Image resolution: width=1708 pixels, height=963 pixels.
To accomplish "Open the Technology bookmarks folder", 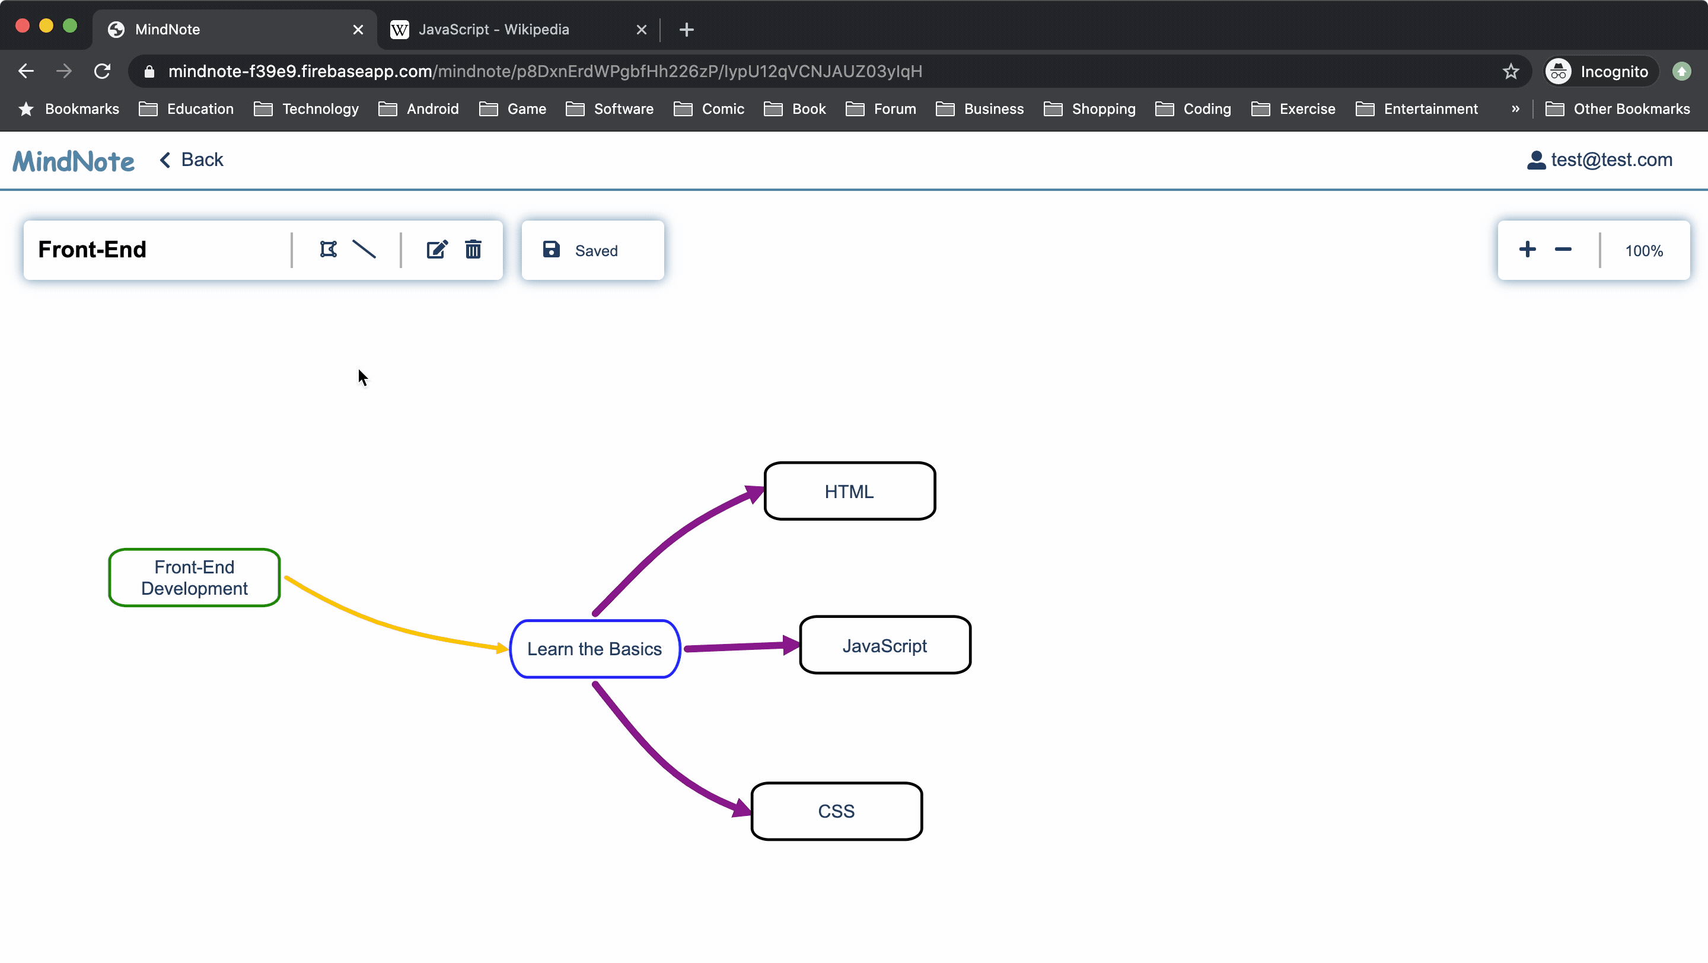I will coord(307,109).
